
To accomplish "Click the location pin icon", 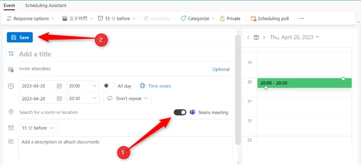I will tap(11, 112).
